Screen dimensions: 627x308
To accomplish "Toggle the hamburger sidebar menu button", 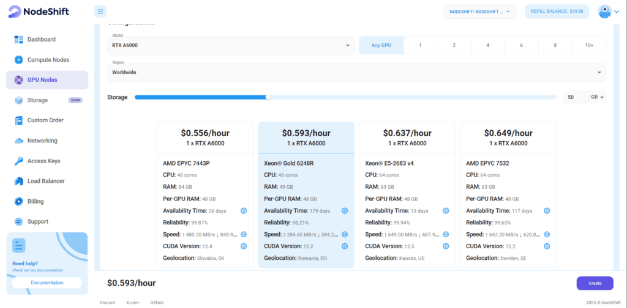I will 100,11.
